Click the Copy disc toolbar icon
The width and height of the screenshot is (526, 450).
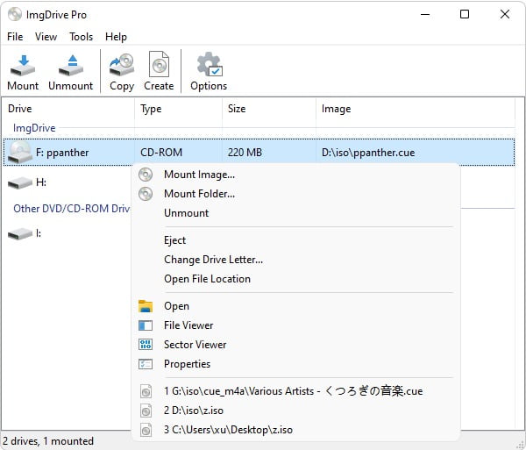(122, 65)
